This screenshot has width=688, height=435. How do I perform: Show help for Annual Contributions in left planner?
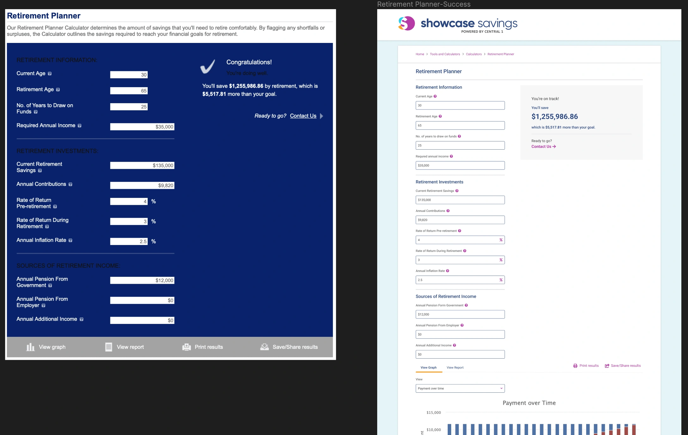click(70, 184)
